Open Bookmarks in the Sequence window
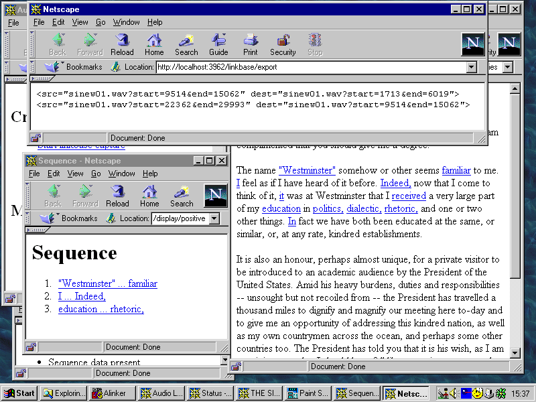Image resolution: width=536 pixels, height=402 pixels. pyautogui.click(x=69, y=218)
